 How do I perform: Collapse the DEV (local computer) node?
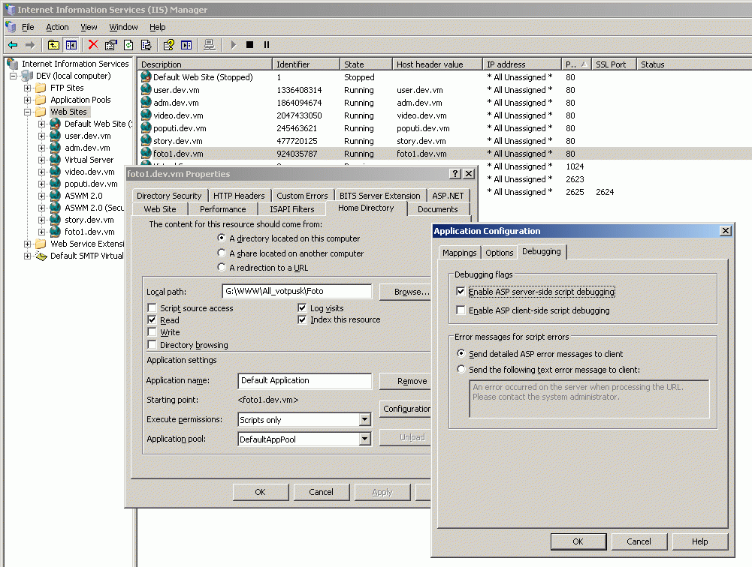[x=14, y=76]
